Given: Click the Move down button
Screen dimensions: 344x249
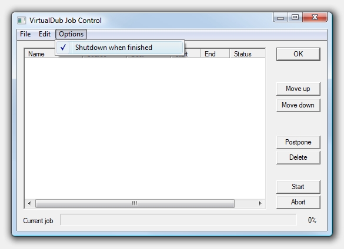Looking at the screenshot, I should 298,105.
